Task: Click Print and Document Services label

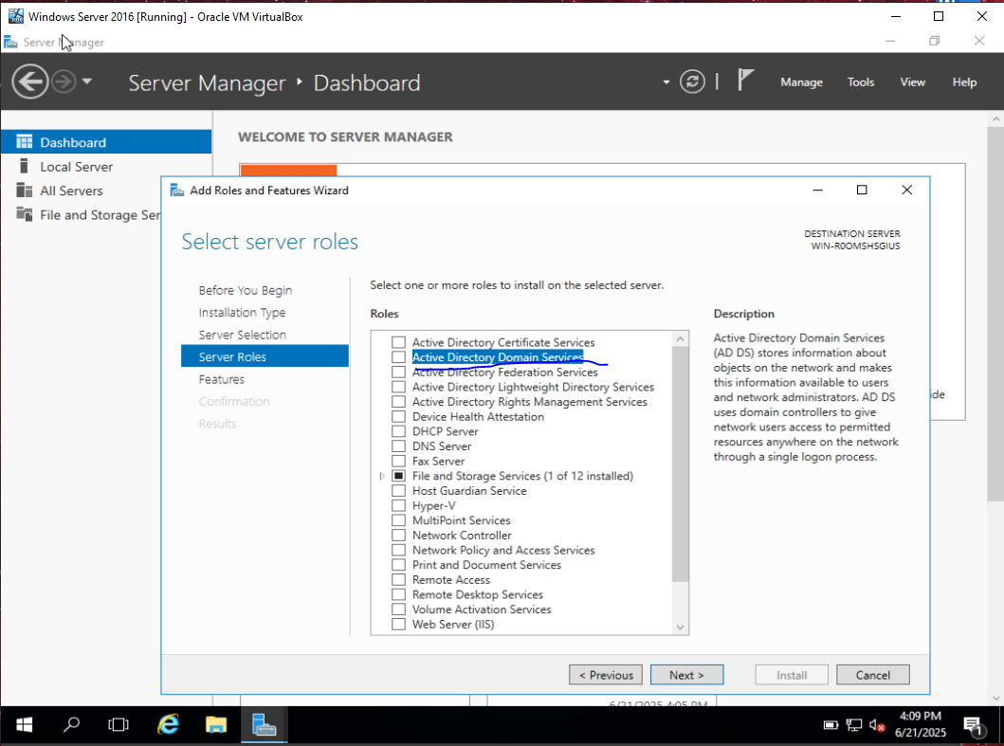Action: tap(486, 565)
